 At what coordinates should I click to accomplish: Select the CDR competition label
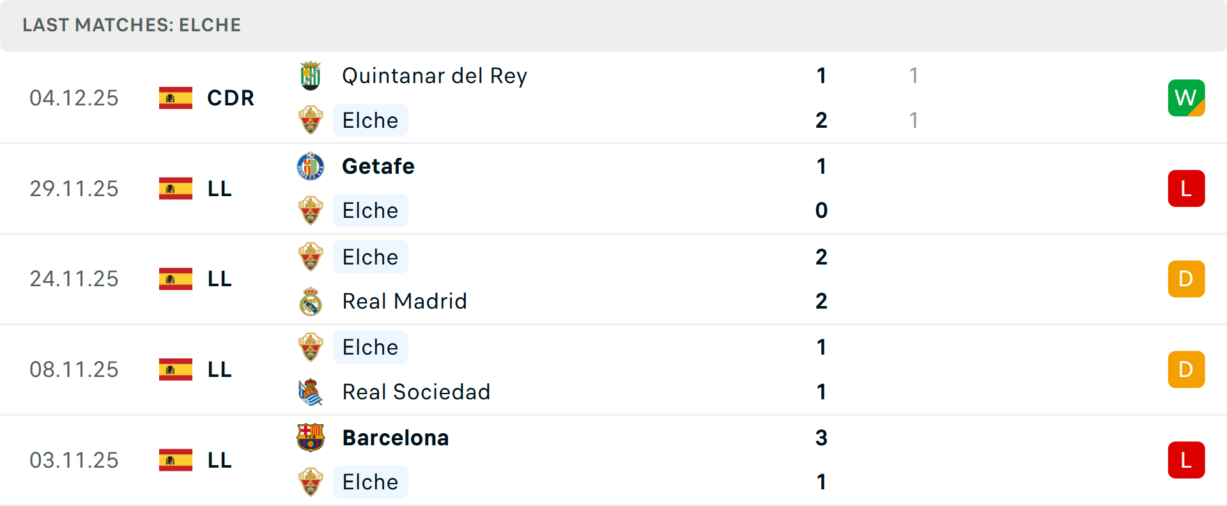click(x=231, y=98)
